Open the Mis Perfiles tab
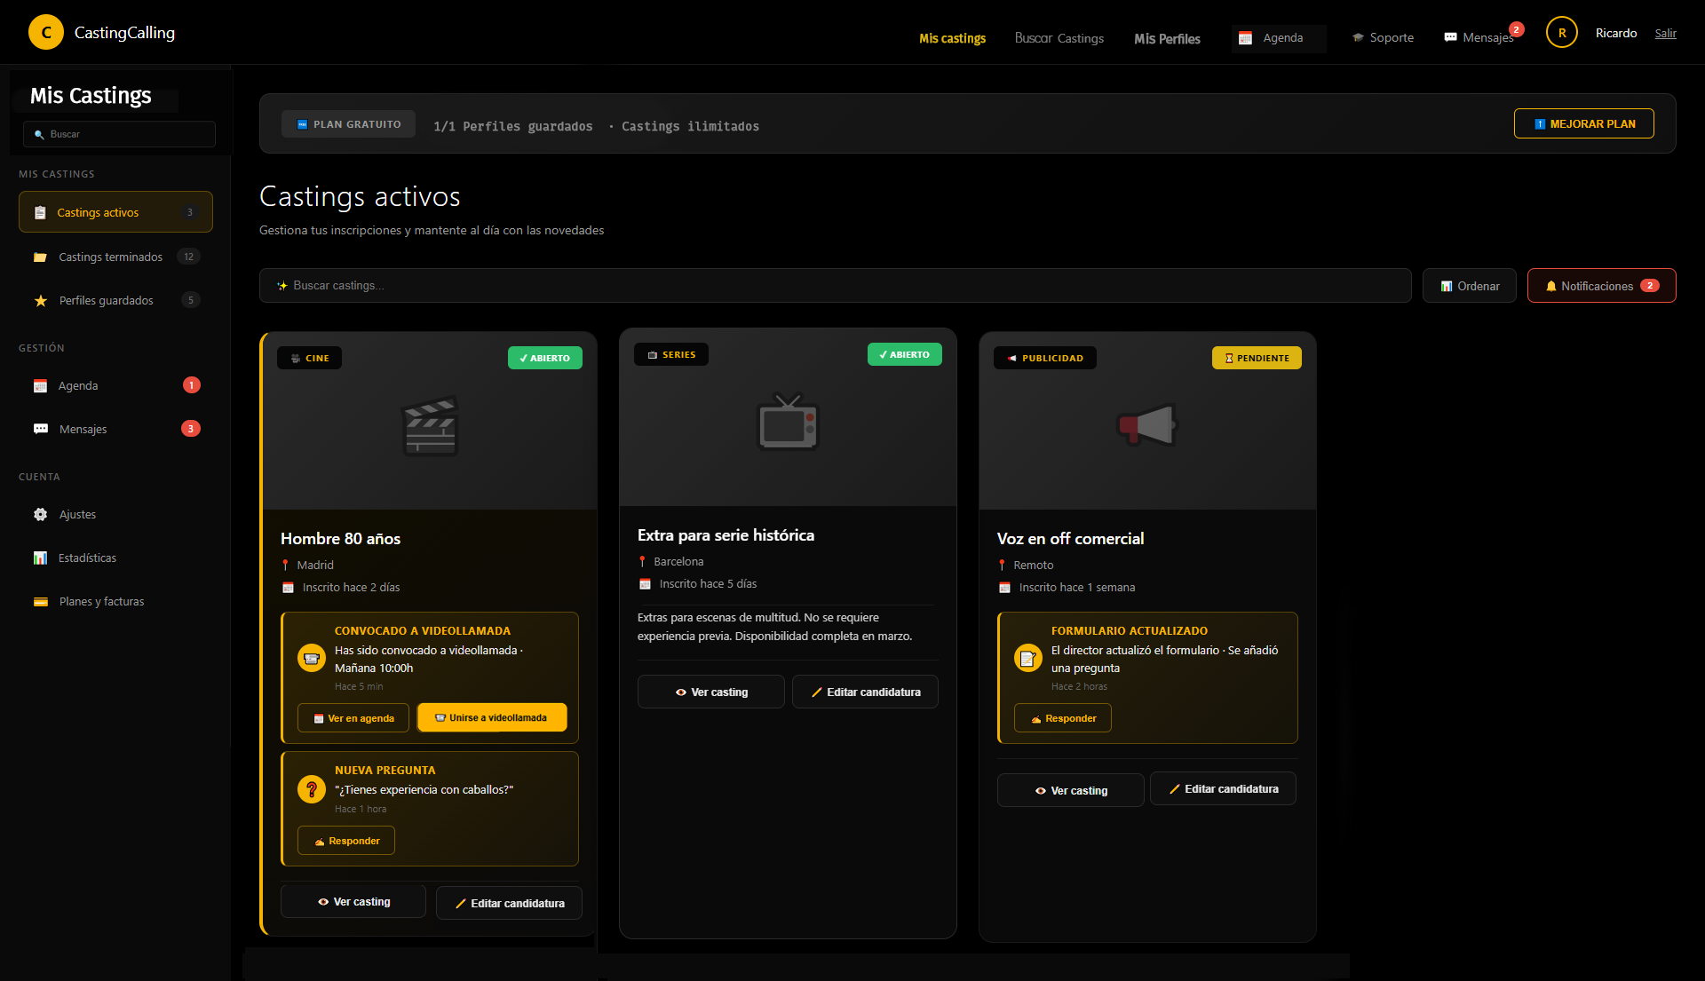The image size is (1705, 981). point(1167,38)
